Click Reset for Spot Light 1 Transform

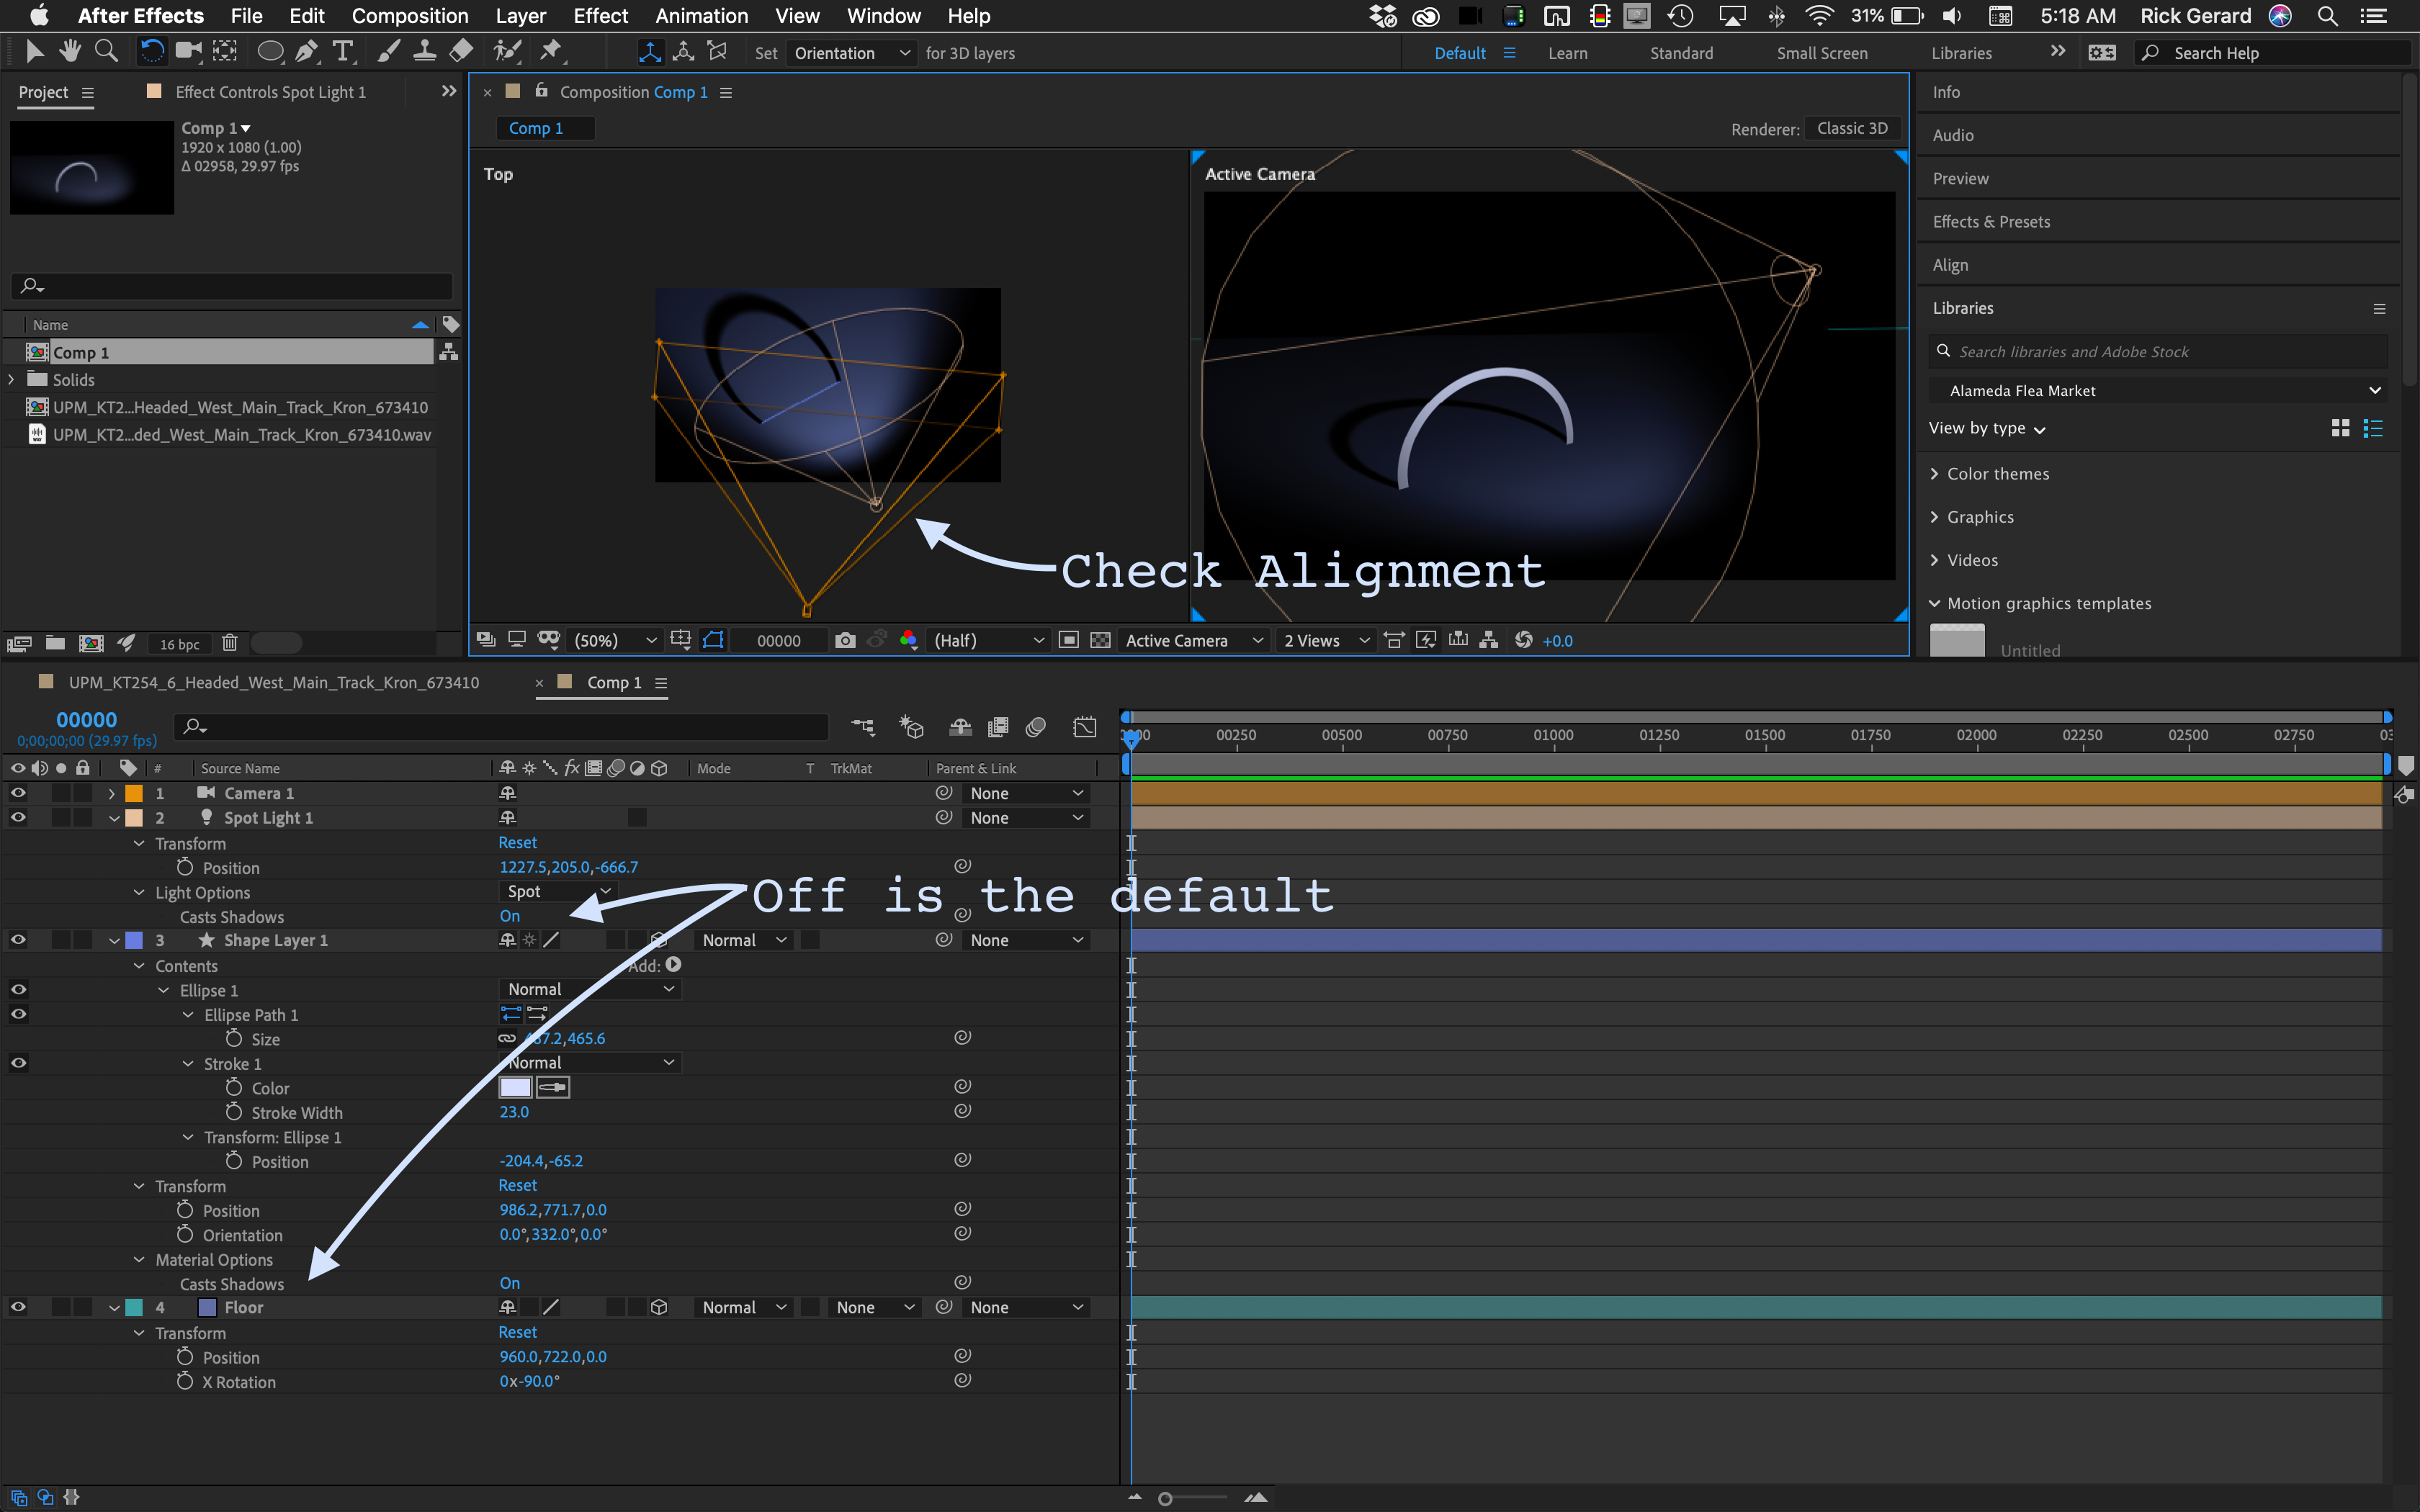coord(517,843)
